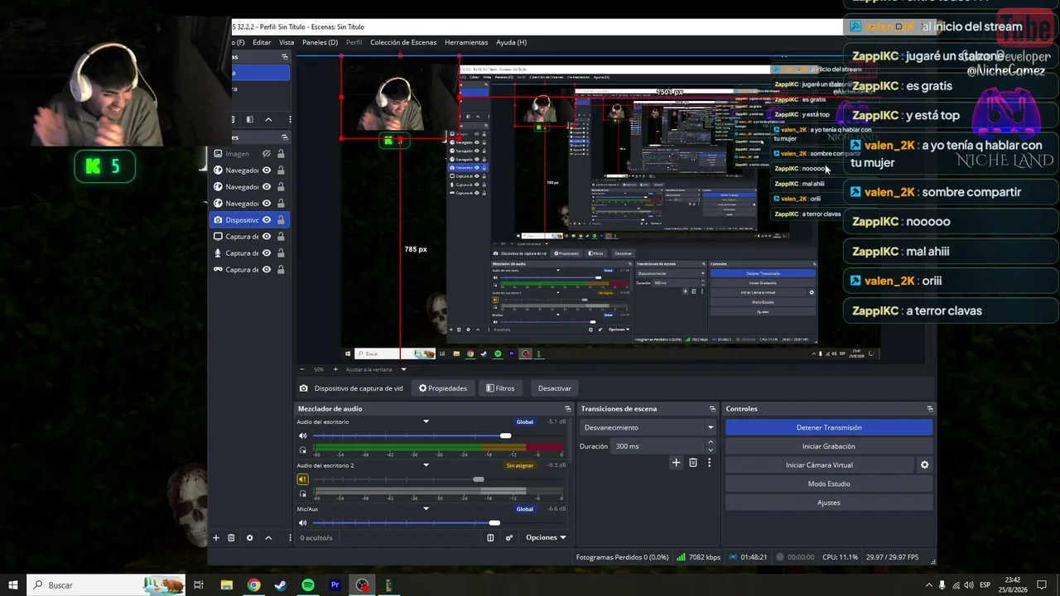Open the Editar menu
The height and width of the screenshot is (596, 1060).
click(x=262, y=42)
